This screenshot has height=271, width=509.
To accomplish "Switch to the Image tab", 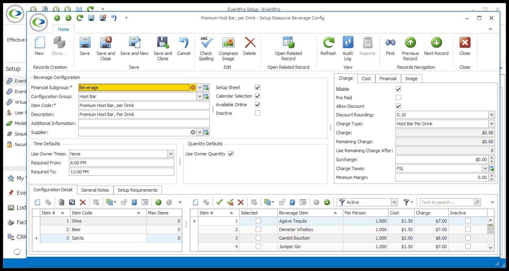I will pos(411,79).
